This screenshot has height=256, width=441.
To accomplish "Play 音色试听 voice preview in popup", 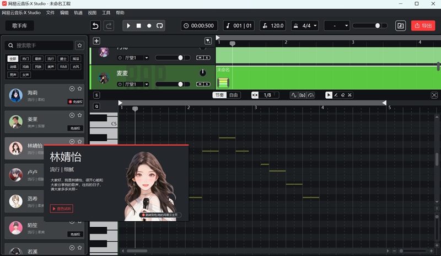I will 62,209.
